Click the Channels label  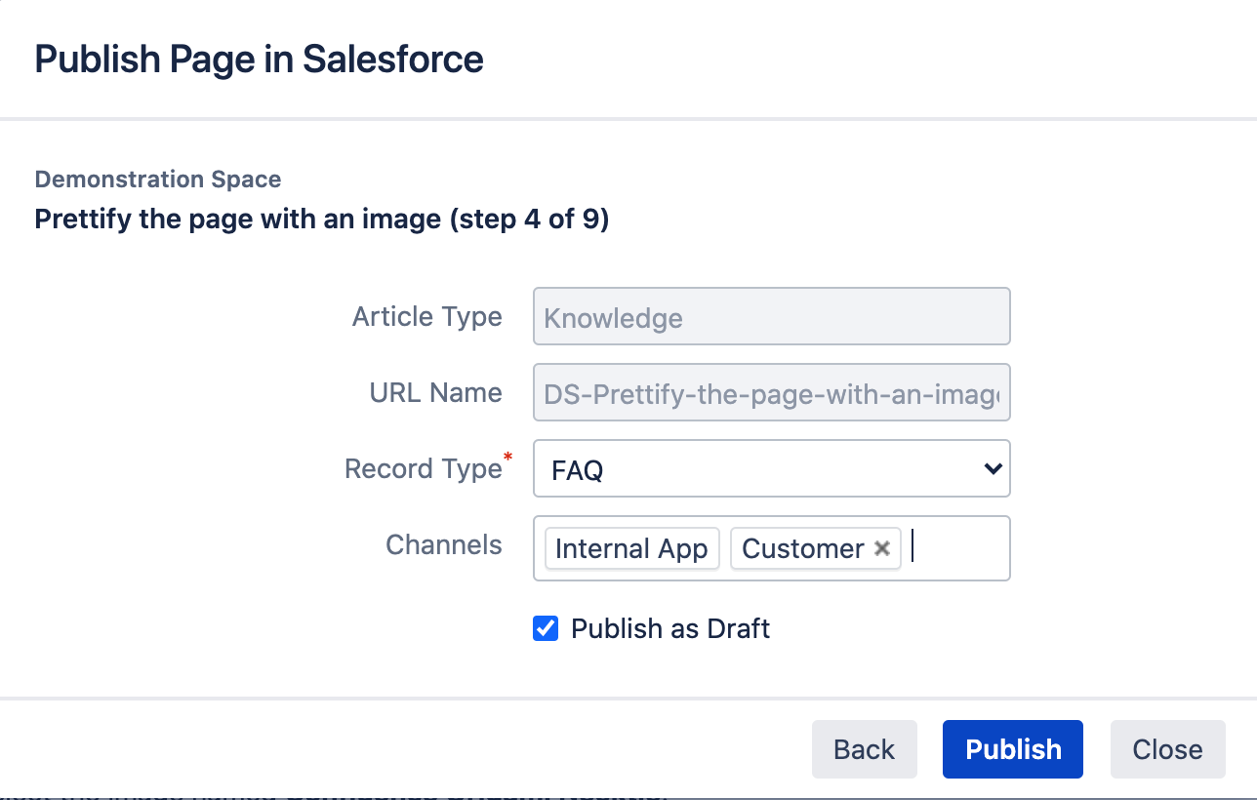pyautogui.click(x=444, y=544)
